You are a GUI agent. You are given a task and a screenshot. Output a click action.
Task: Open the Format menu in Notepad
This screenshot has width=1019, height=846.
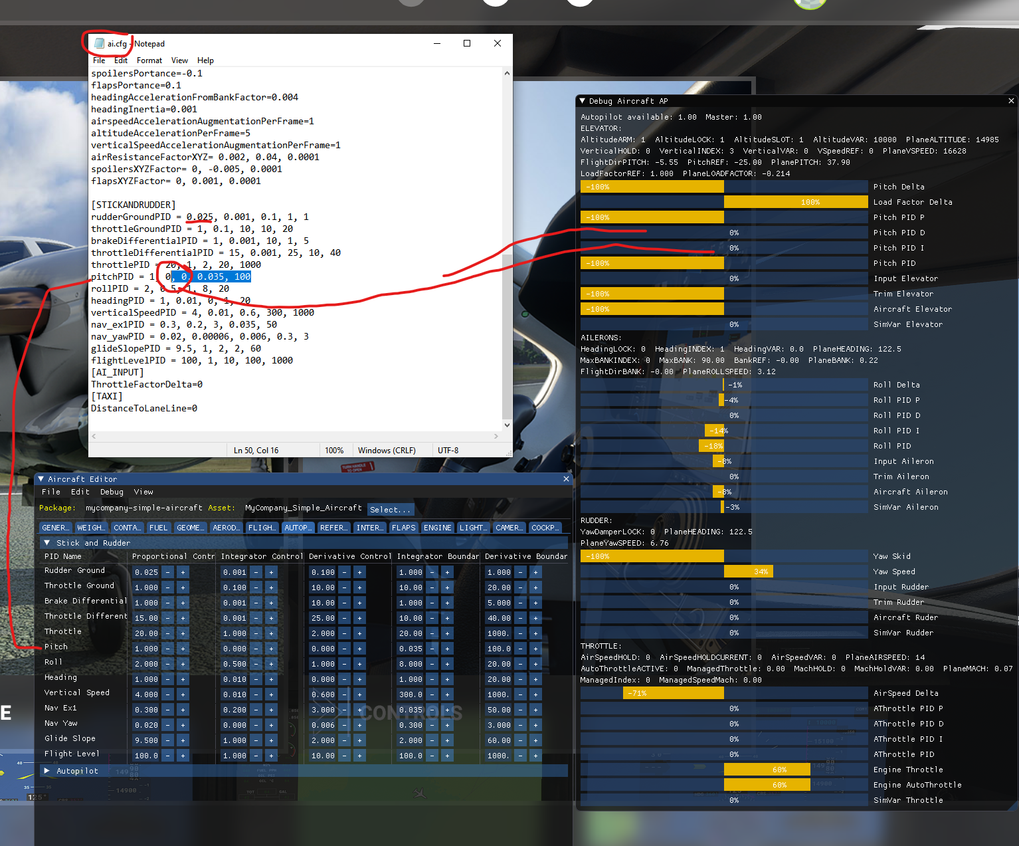(149, 60)
